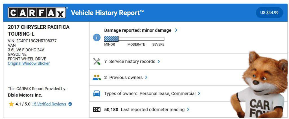The image size is (289, 119).
Task: Click the previous owners people icon
Action: click(x=97, y=77)
